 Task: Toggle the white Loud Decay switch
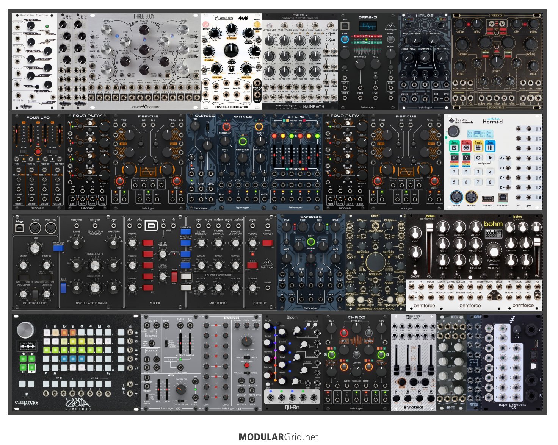[x=186, y=288]
